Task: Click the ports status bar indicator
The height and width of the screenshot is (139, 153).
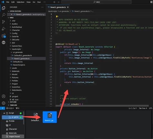Action: coord(17,108)
